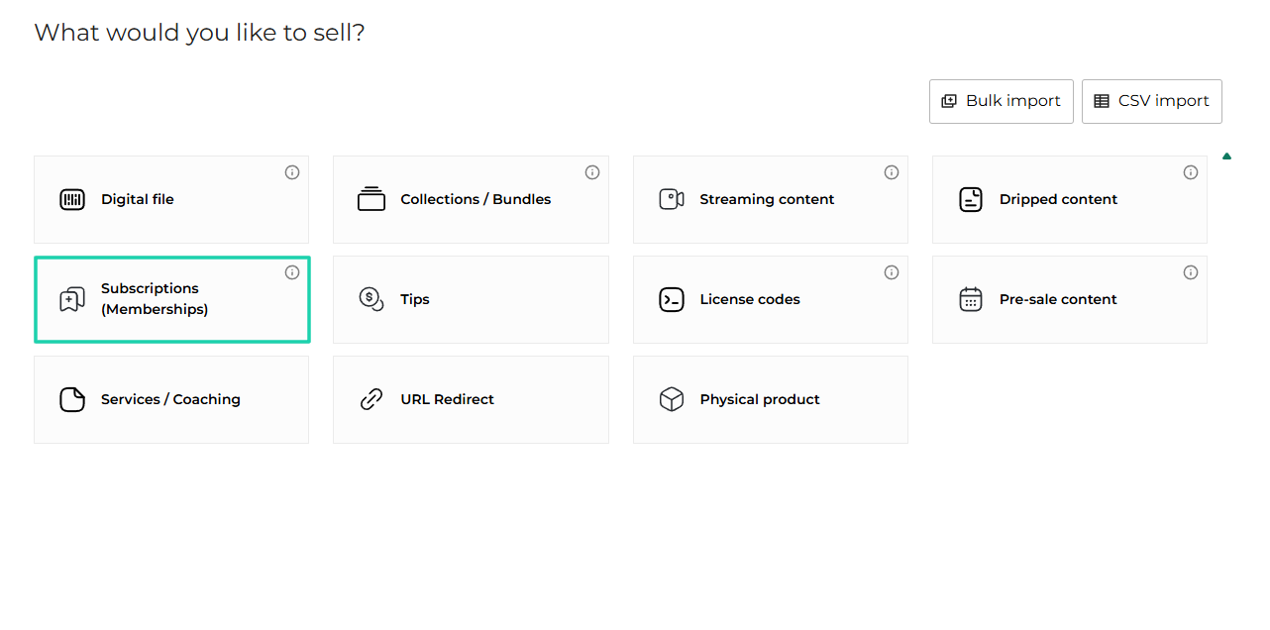
Task: Click the Dripped content document icon
Action: tap(971, 199)
